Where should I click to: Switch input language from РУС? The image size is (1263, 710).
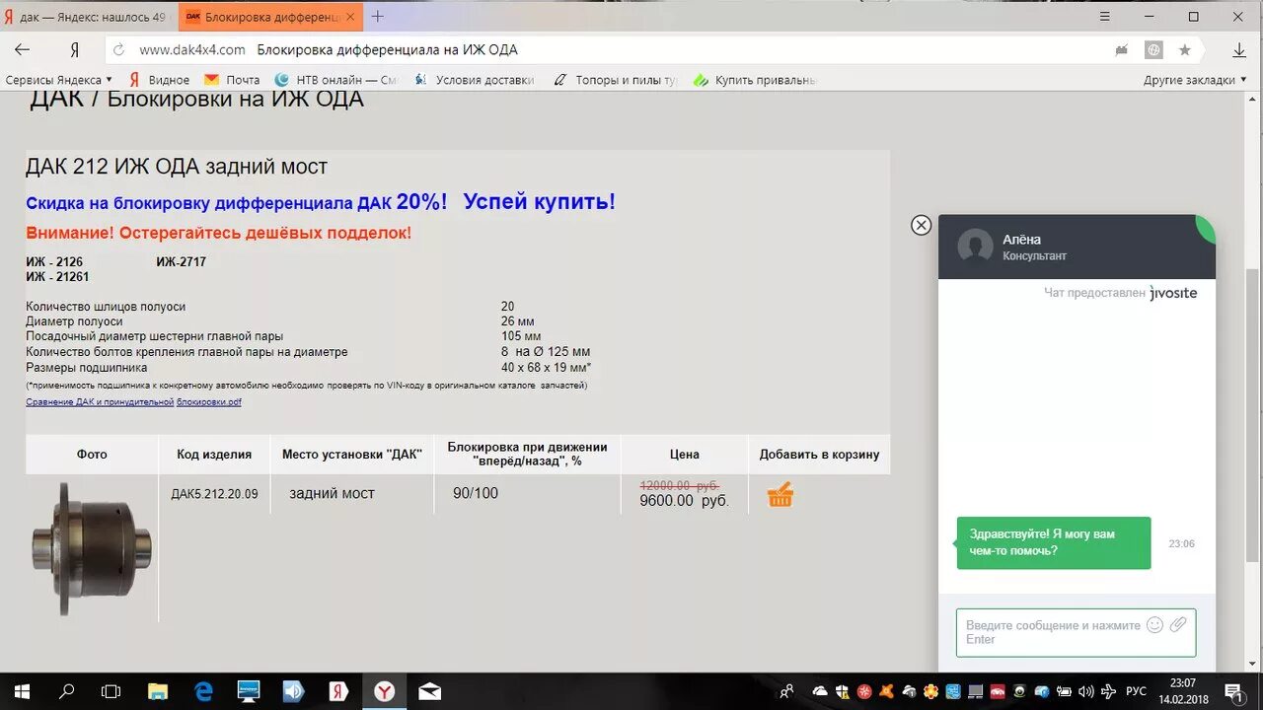tap(1136, 691)
